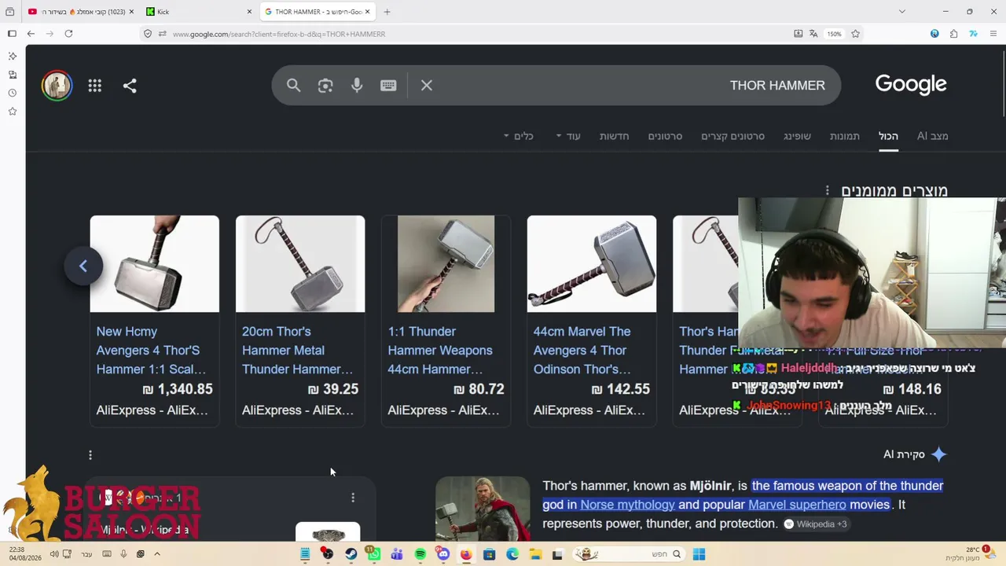Viewport: 1006px width, 566px height.
Task: Open the 1:1 Thunder Hammer Weapons 44cm link
Action: pos(440,351)
